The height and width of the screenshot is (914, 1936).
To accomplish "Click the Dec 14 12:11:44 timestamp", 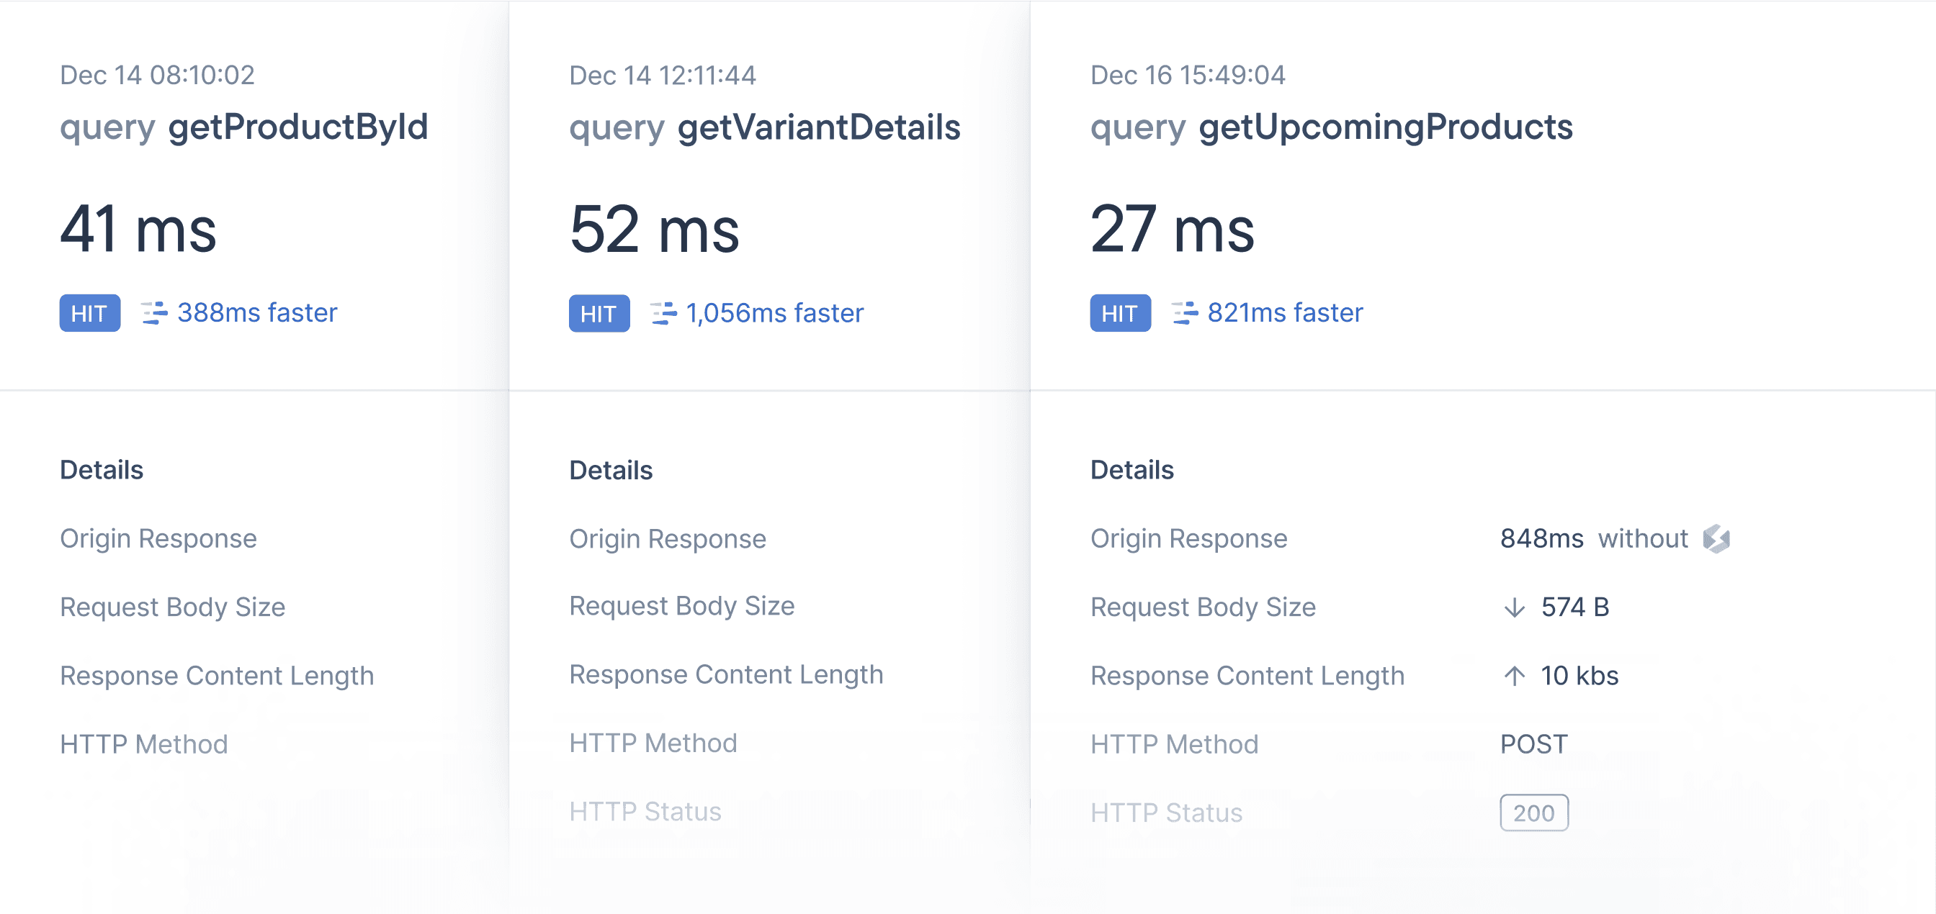I will tap(662, 75).
